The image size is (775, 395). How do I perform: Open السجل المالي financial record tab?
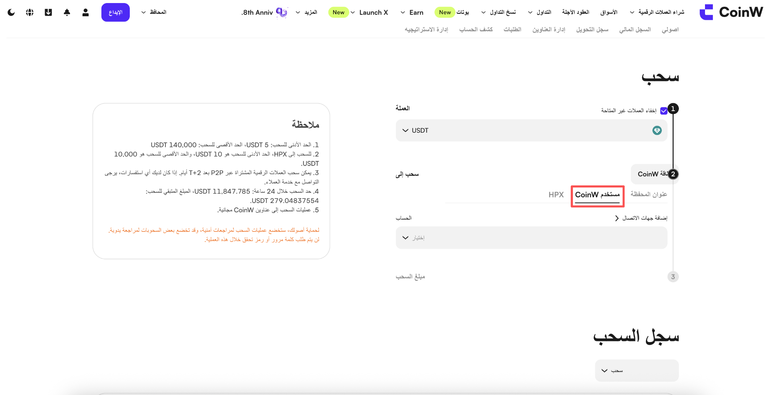coord(635,29)
